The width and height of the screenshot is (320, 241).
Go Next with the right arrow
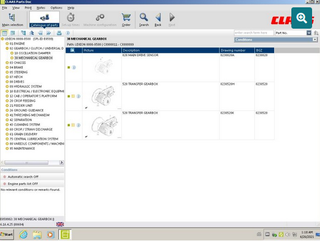pos(172,20)
